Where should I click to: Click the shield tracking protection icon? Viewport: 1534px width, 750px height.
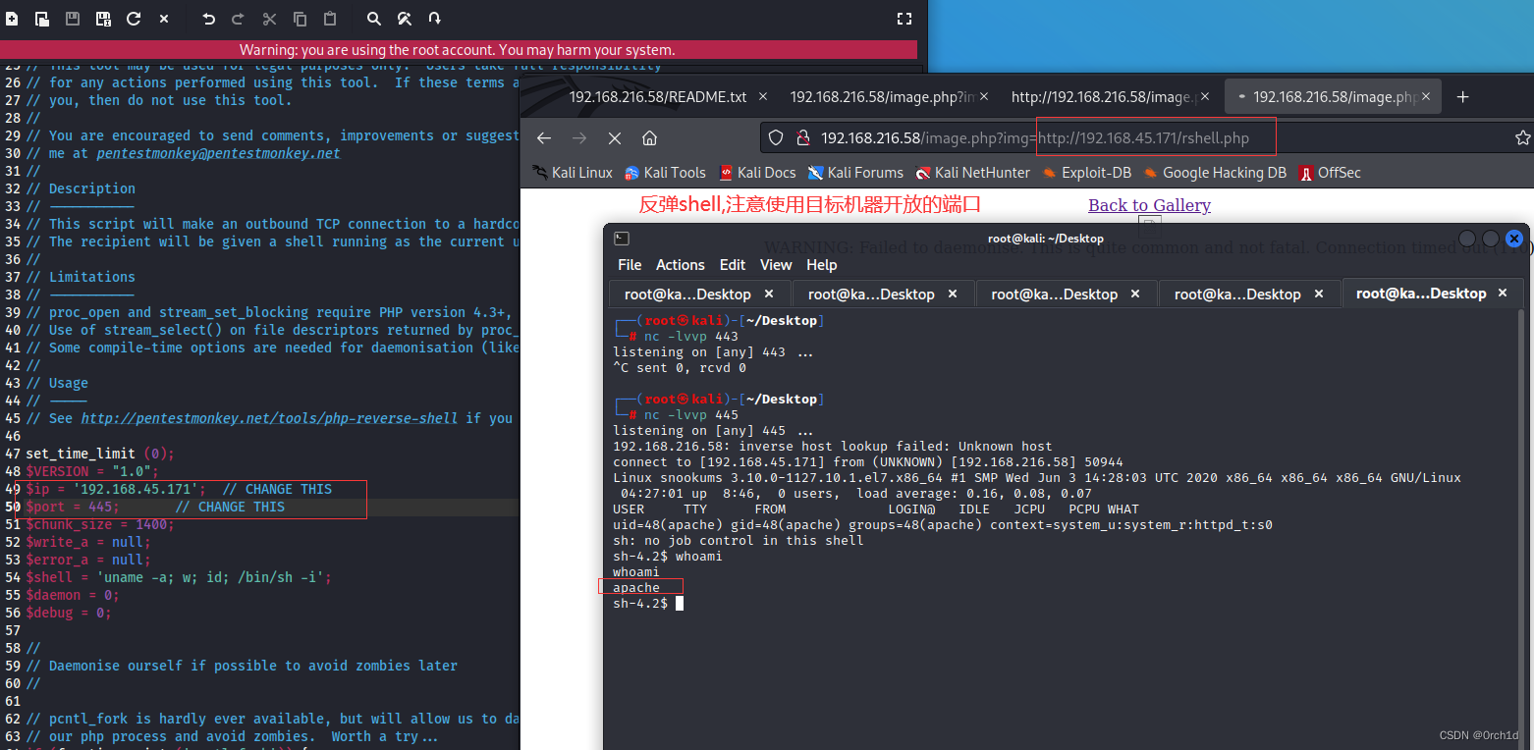[x=776, y=138]
